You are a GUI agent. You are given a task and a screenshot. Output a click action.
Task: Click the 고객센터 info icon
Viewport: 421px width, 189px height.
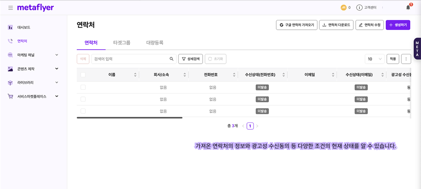359,7
